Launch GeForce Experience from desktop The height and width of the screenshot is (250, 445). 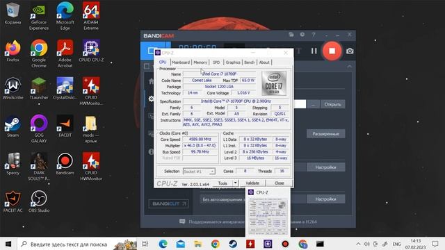tap(39, 17)
